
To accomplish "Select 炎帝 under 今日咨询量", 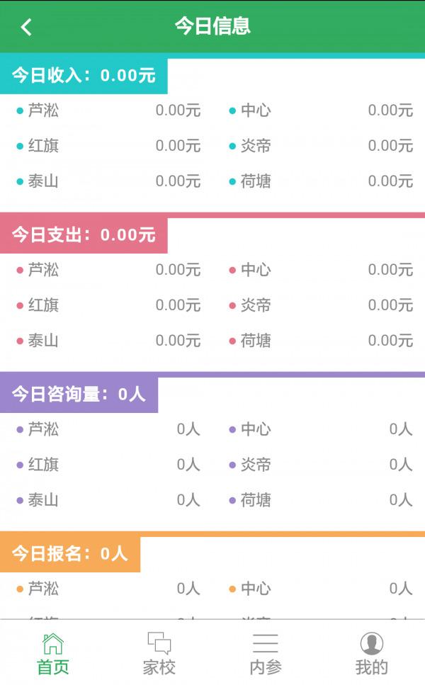I will coord(256,465).
